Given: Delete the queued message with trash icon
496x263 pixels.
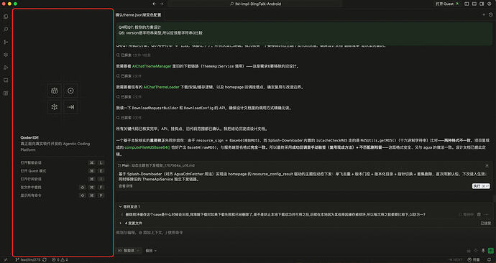Looking at the screenshot, I should 479,214.
